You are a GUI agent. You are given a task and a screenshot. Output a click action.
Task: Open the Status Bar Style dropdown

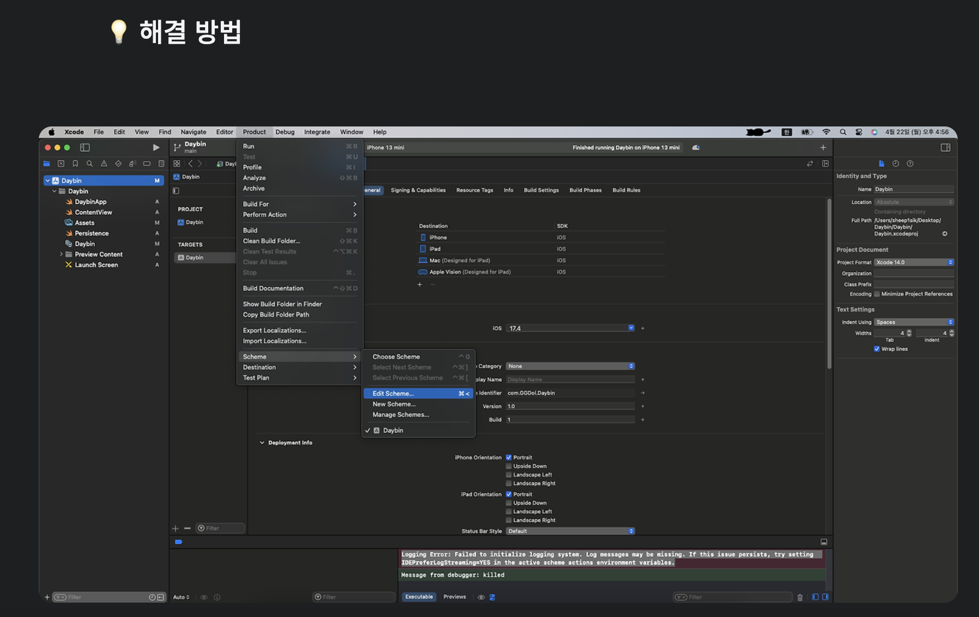pos(571,531)
